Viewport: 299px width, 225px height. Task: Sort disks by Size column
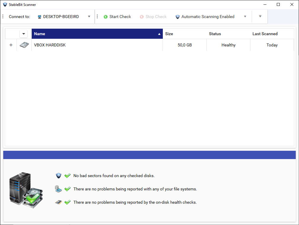(x=184, y=34)
